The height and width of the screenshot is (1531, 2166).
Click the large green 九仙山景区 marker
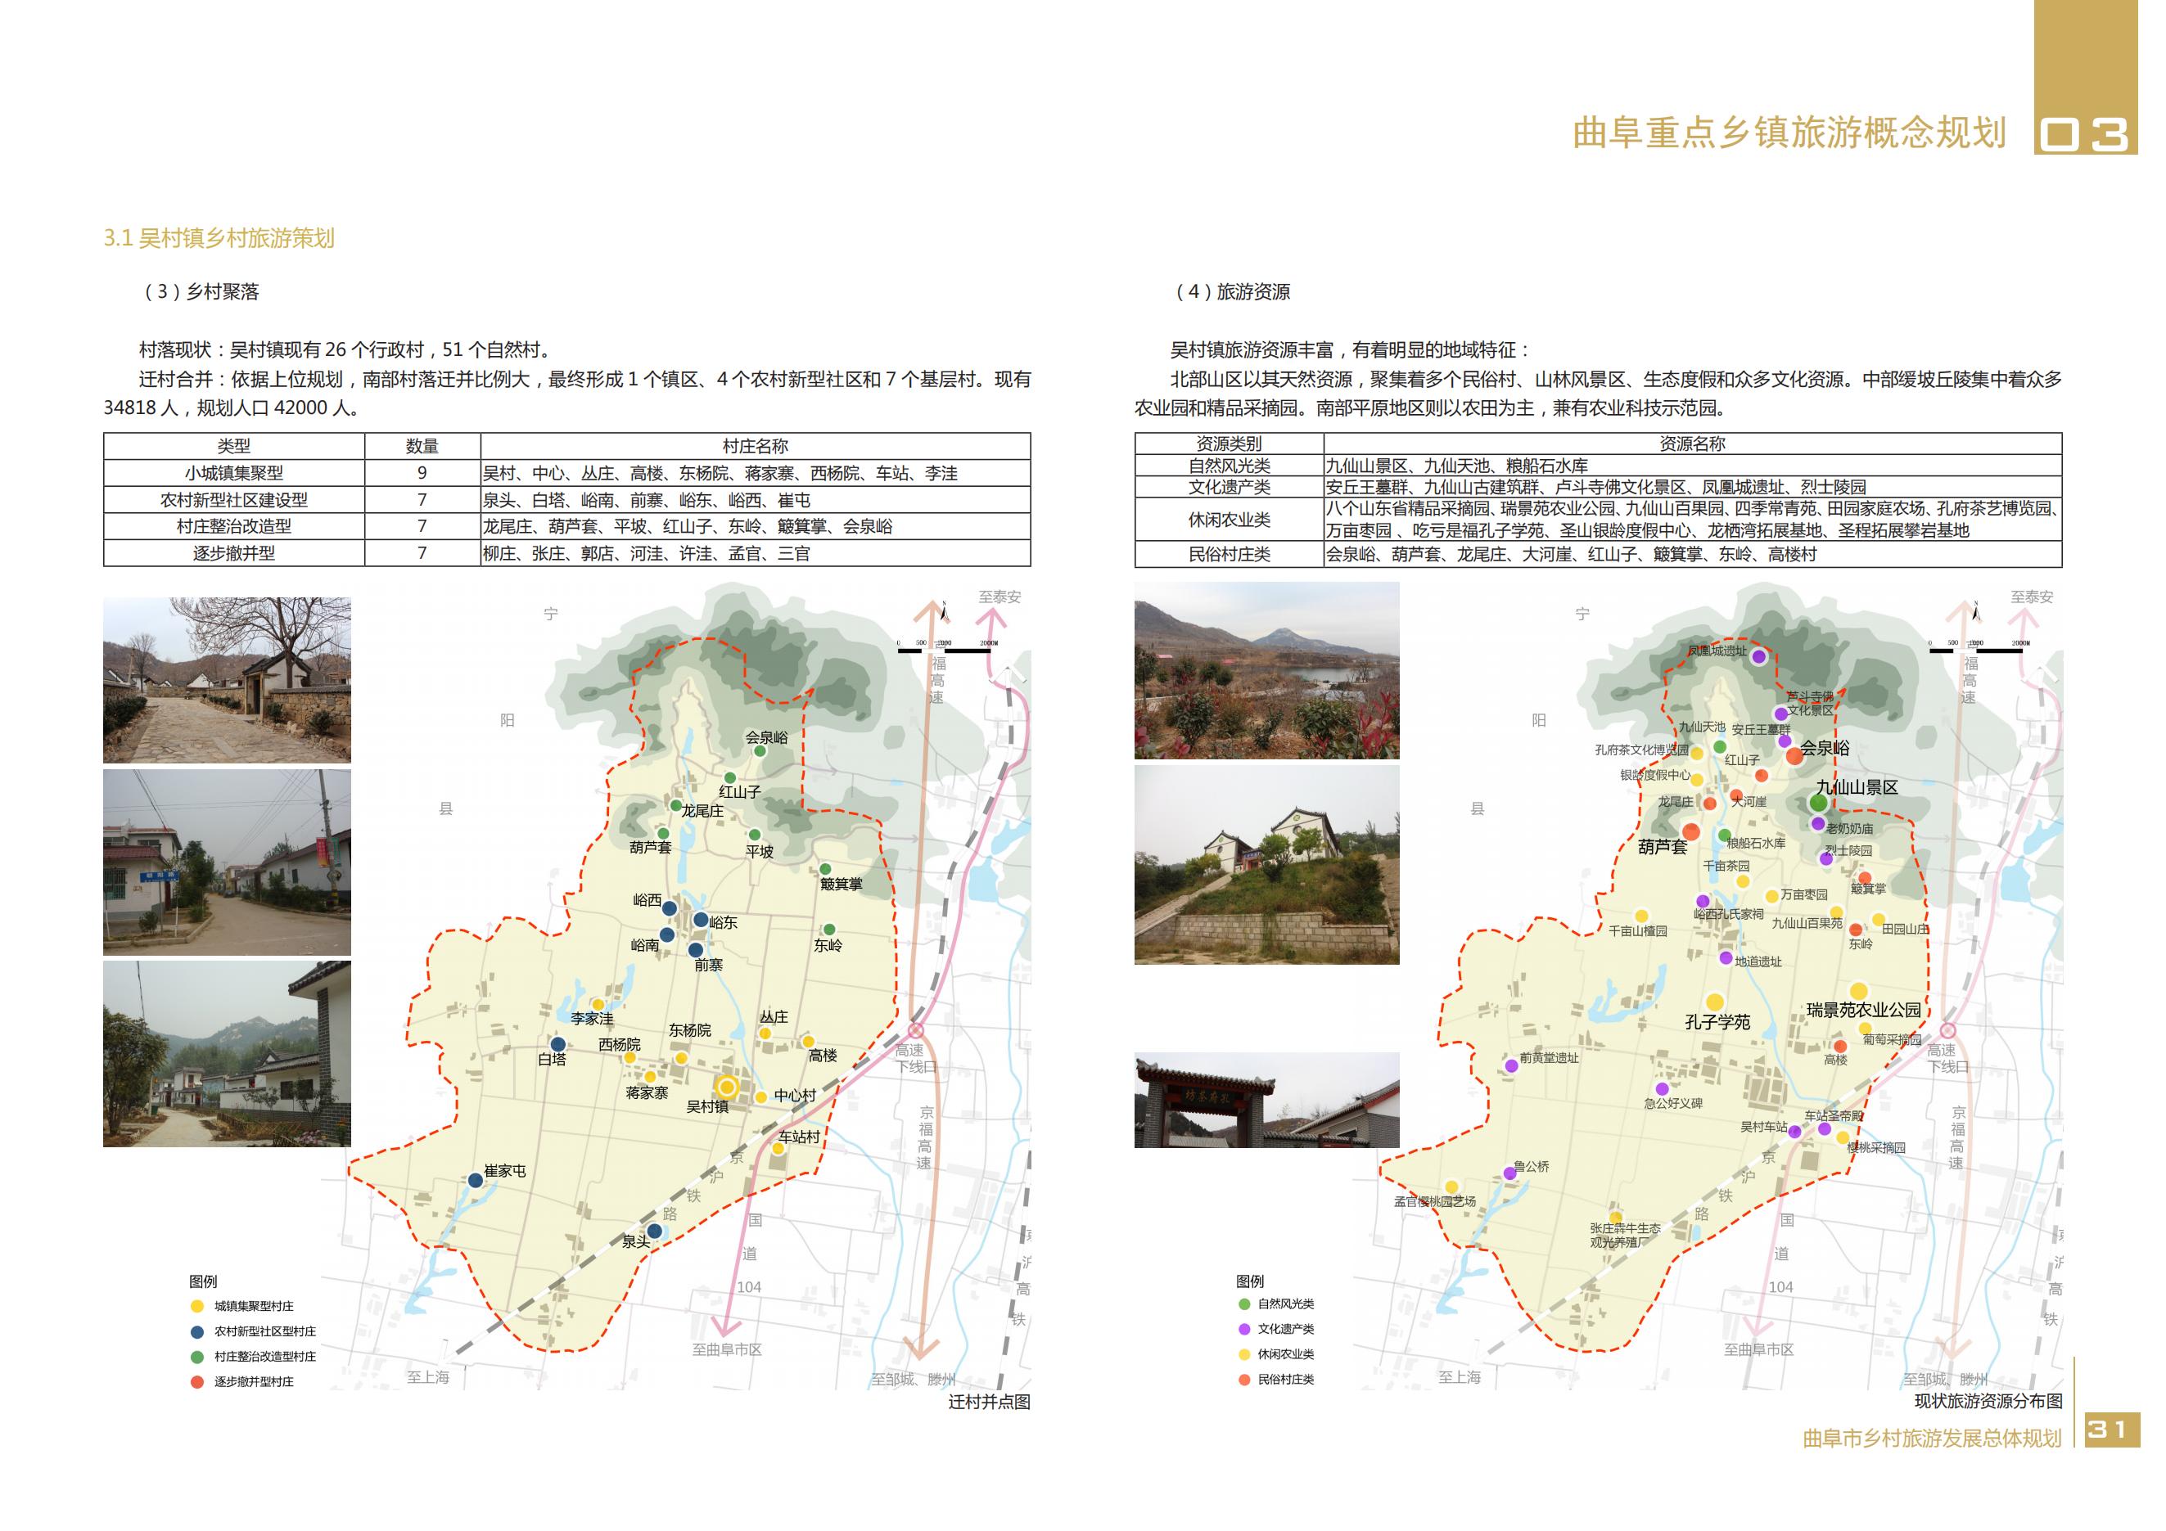(x=1818, y=804)
